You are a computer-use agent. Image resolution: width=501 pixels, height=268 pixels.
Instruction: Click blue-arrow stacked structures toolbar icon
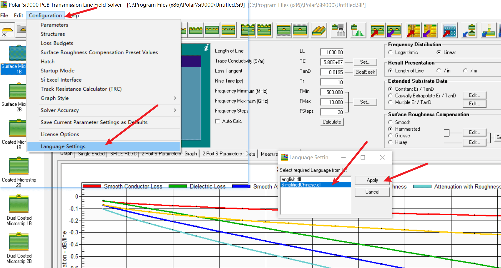[469, 30]
